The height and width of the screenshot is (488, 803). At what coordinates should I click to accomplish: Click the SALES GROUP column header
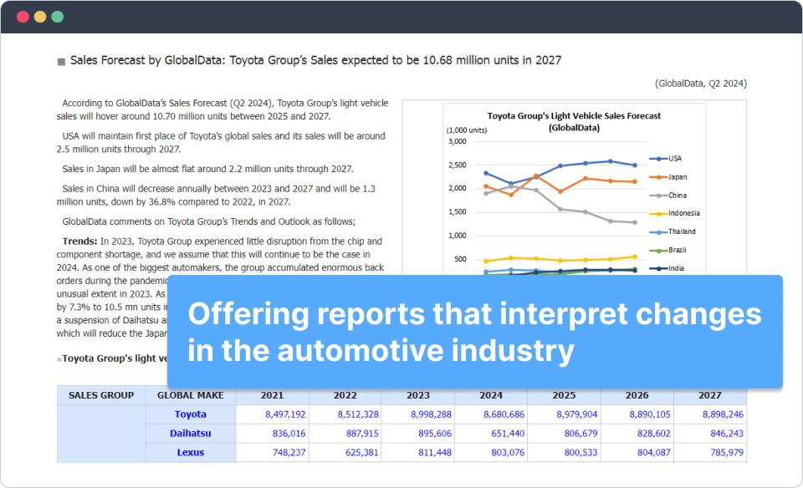101,395
